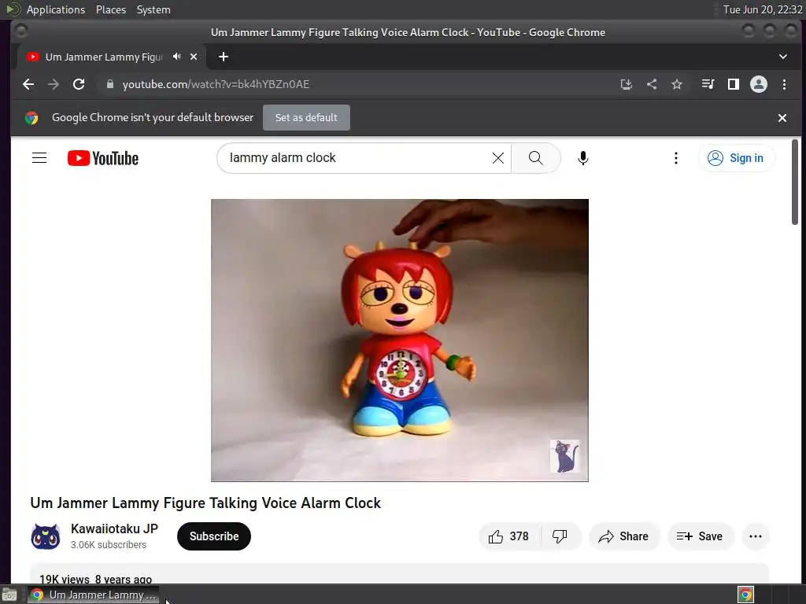Save video to playlist
This screenshot has width=806, height=604.
[701, 536]
